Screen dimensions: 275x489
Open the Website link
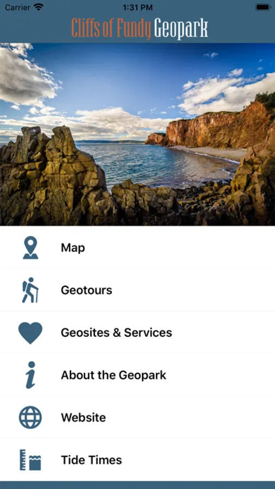(137, 417)
